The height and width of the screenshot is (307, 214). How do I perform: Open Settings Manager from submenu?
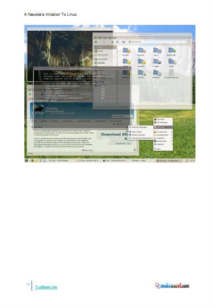pos(141,127)
